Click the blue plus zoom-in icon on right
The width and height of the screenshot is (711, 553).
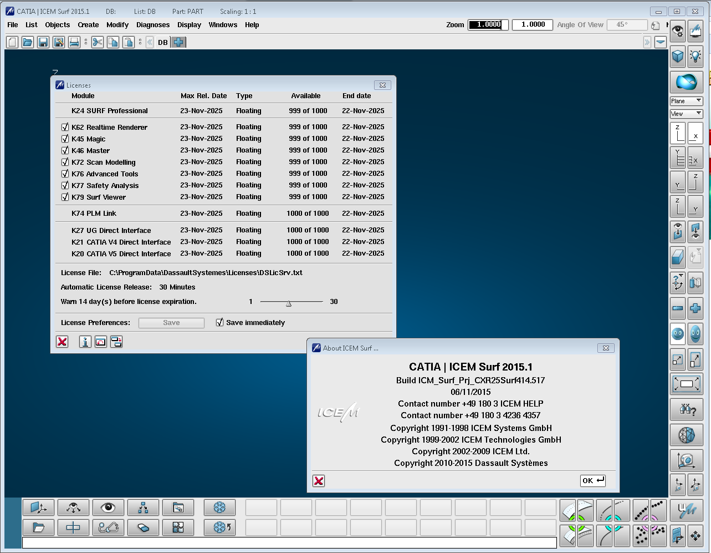pos(695,308)
